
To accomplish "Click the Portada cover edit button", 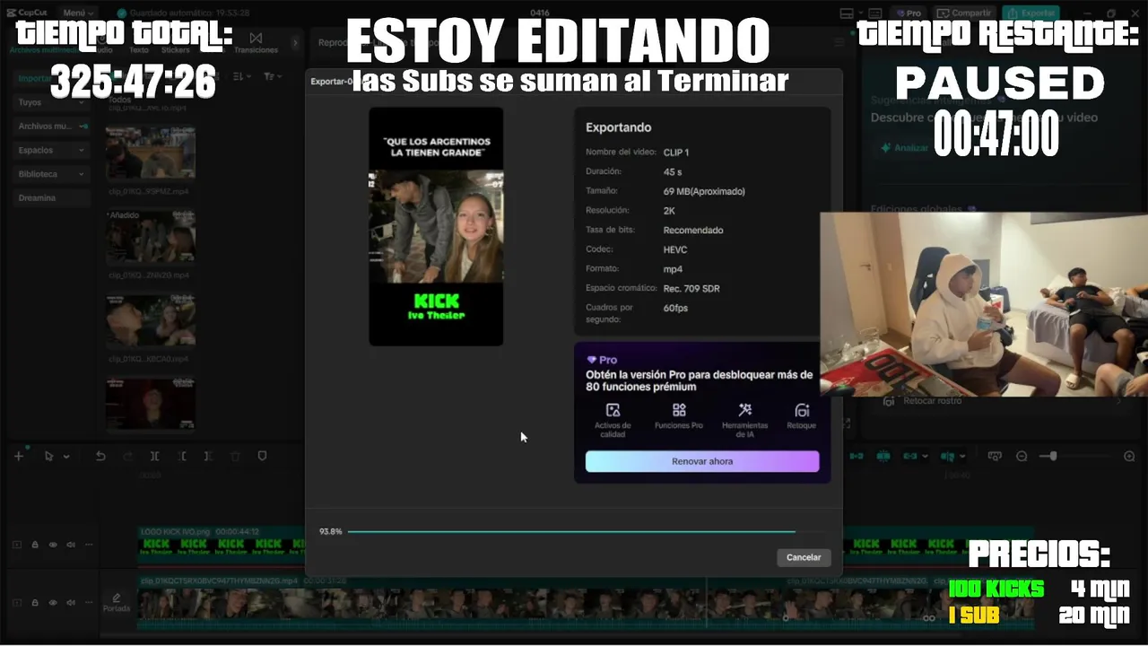I will 116,602.
